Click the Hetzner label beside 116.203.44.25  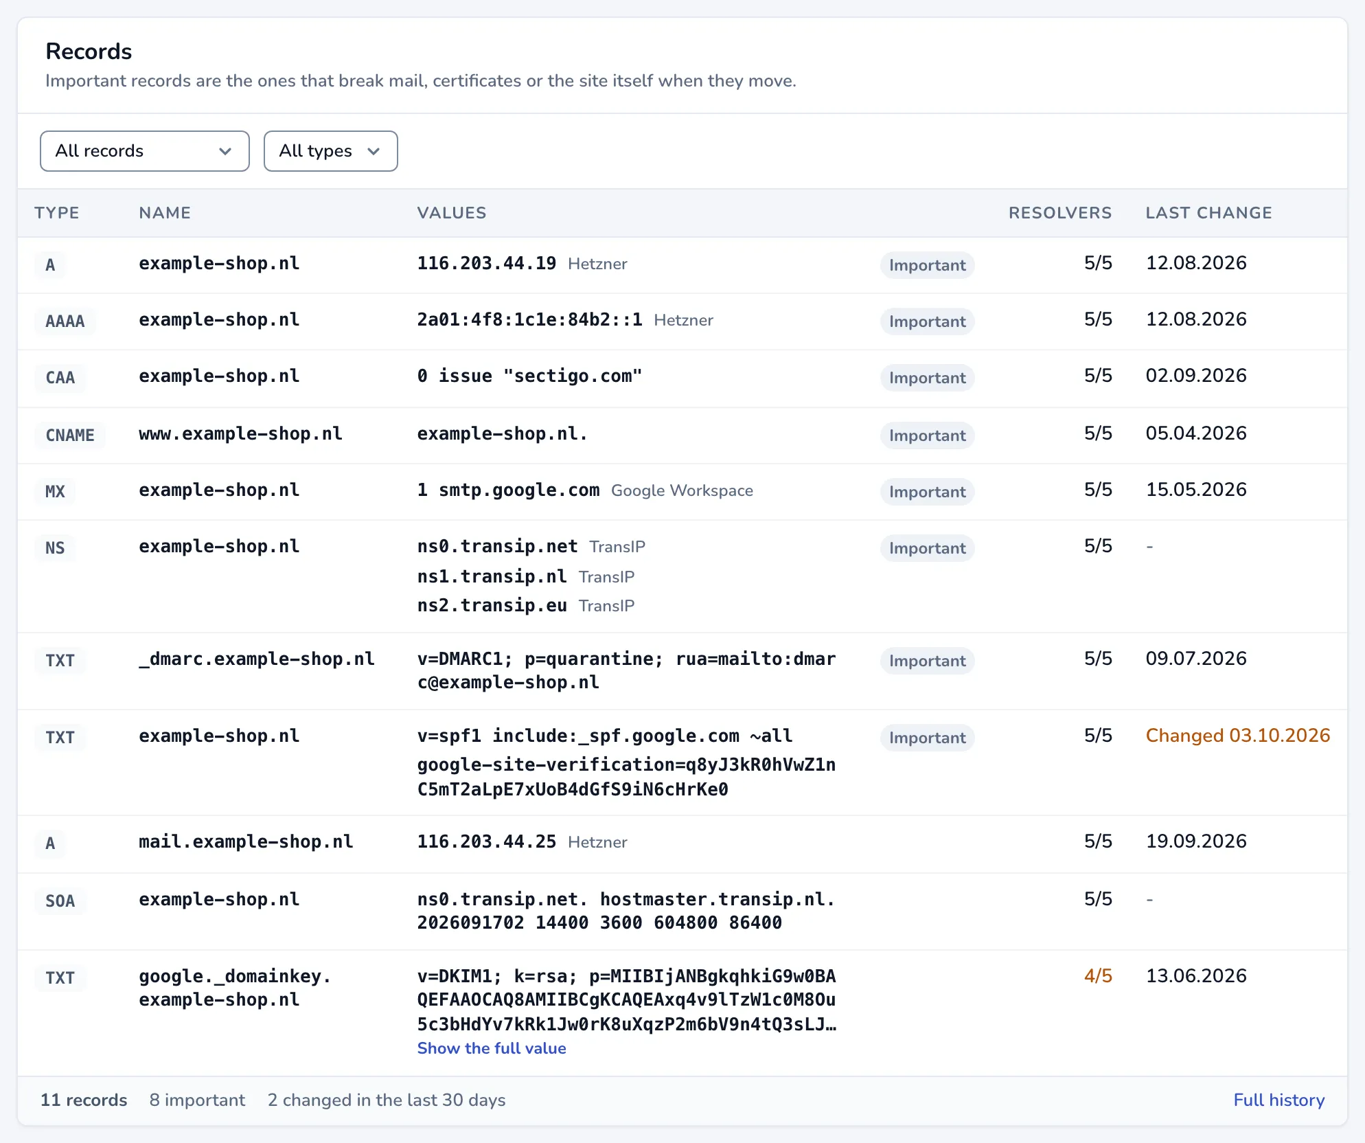tap(597, 842)
